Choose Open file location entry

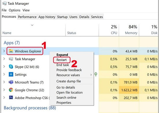pyautogui.click(x=69, y=92)
